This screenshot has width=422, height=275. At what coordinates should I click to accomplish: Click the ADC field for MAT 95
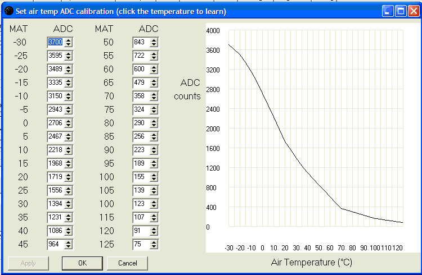[x=141, y=163]
